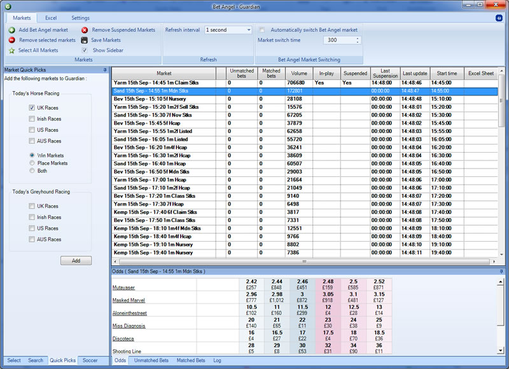This screenshot has width=509, height=369.
Task: Open the Search tab in the sidebar
Action: [x=36, y=360]
